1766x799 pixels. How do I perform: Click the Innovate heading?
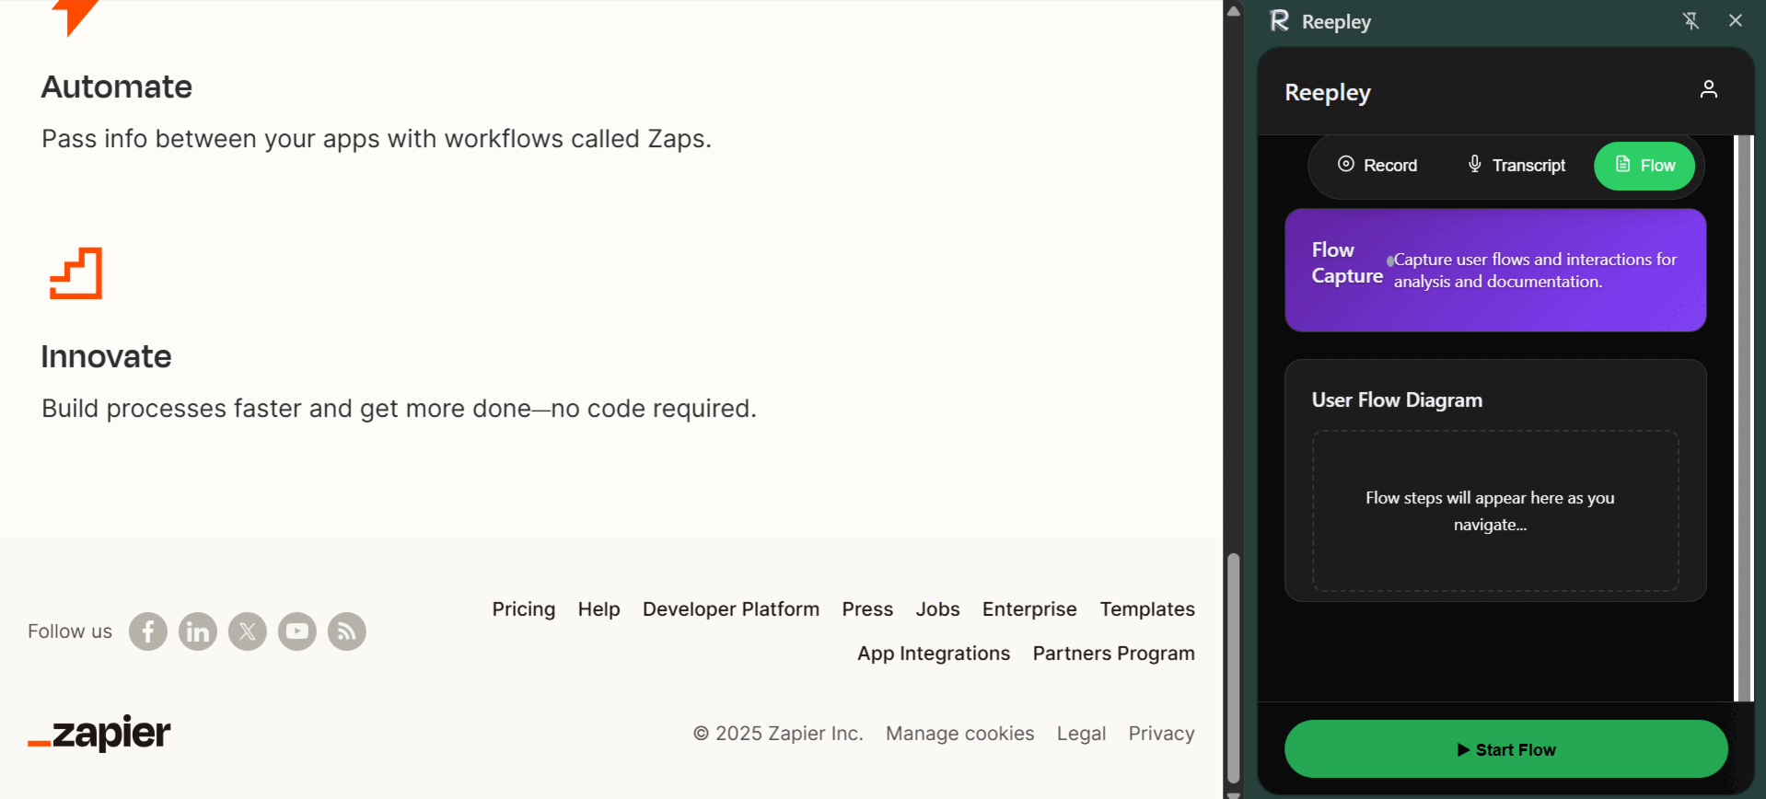tap(107, 356)
